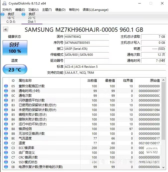Click status icon for attribute B4
Image resolution: width=168 pixels, height=172 pixels.
pos(6,110)
